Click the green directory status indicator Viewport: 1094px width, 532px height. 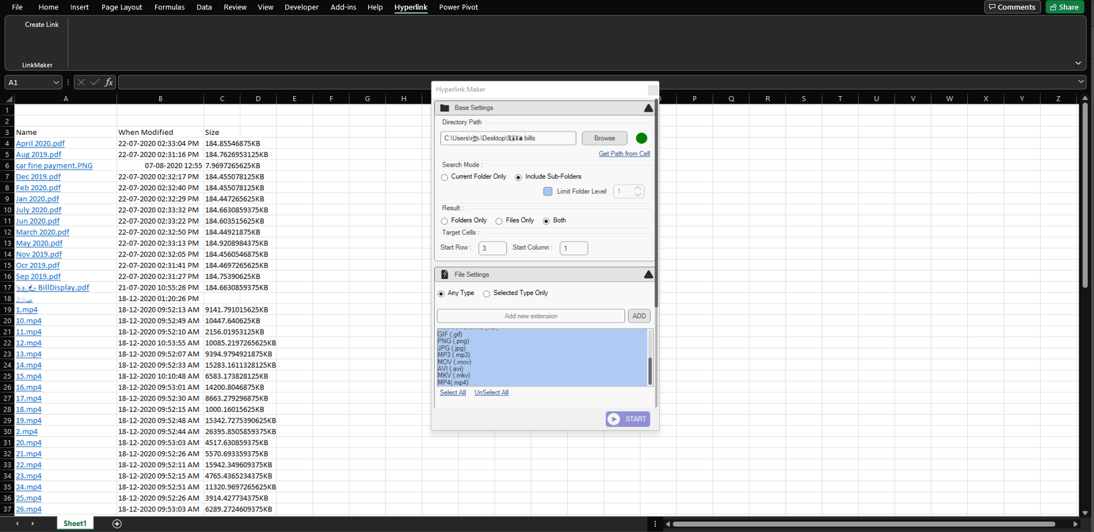tap(641, 138)
